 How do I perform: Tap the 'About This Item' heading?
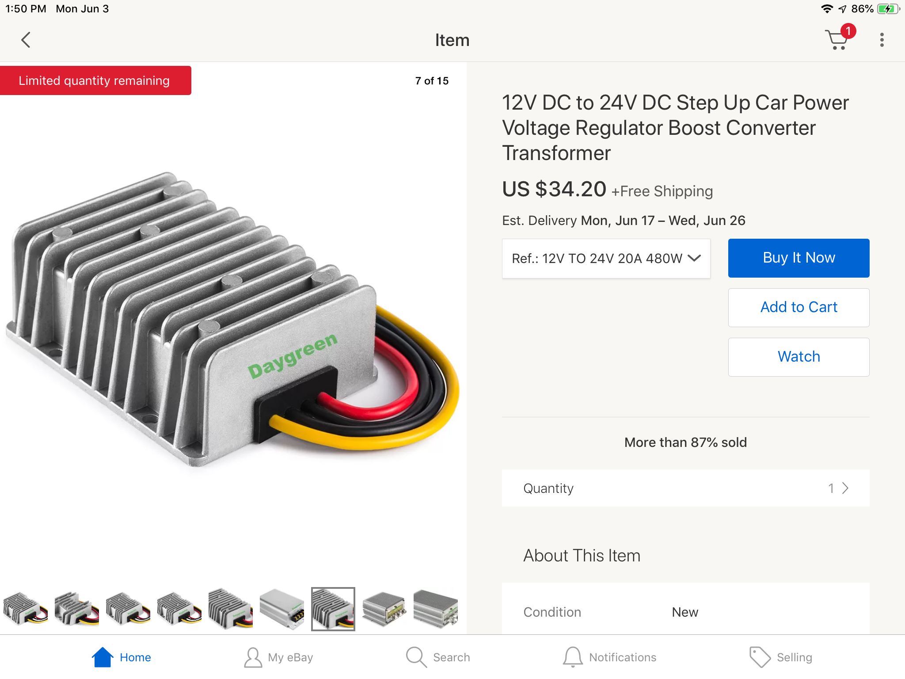click(x=582, y=556)
